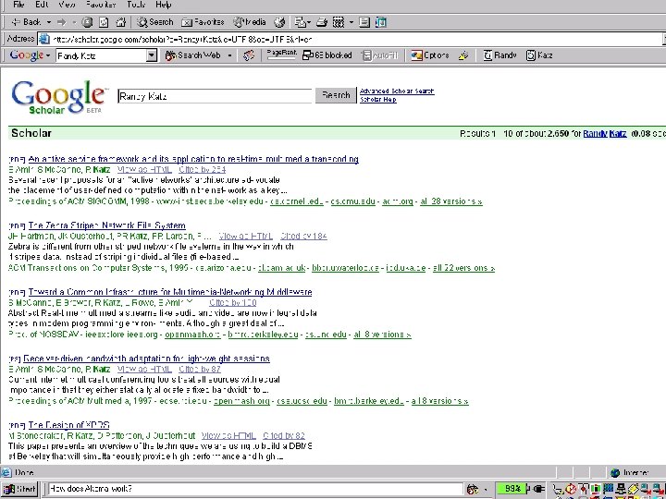Image resolution: width=666 pixels, height=499 pixels.
Task: Open the Tools menu
Action: [x=136, y=5]
